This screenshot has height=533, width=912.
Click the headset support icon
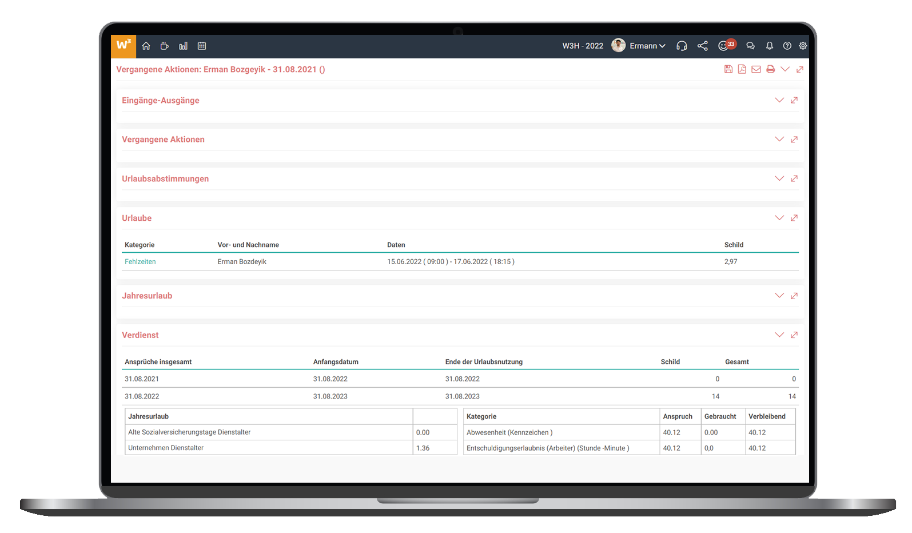pos(682,46)
